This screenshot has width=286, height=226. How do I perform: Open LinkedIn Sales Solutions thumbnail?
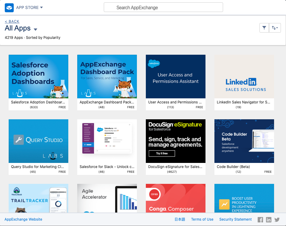pyautogui.click(x=244, y=77)
